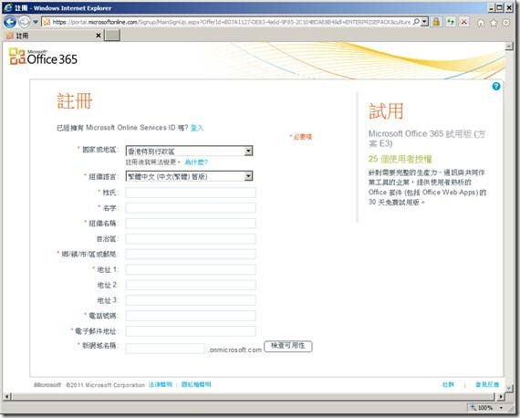
Task: Open a new blank tab
Action: pos(112,36)
